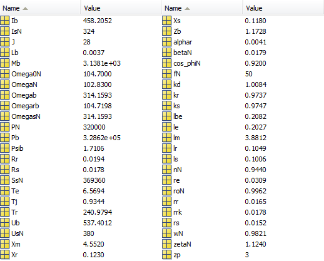Click the left Name sort arrow

click(25, 9)
